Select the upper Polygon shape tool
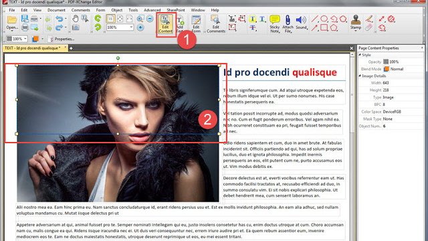 (x=343, y=19)
